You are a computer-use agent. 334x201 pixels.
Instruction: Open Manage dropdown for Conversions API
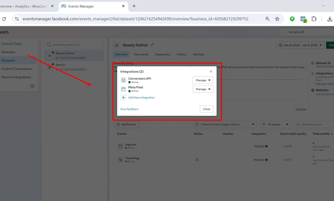point(203,80)
